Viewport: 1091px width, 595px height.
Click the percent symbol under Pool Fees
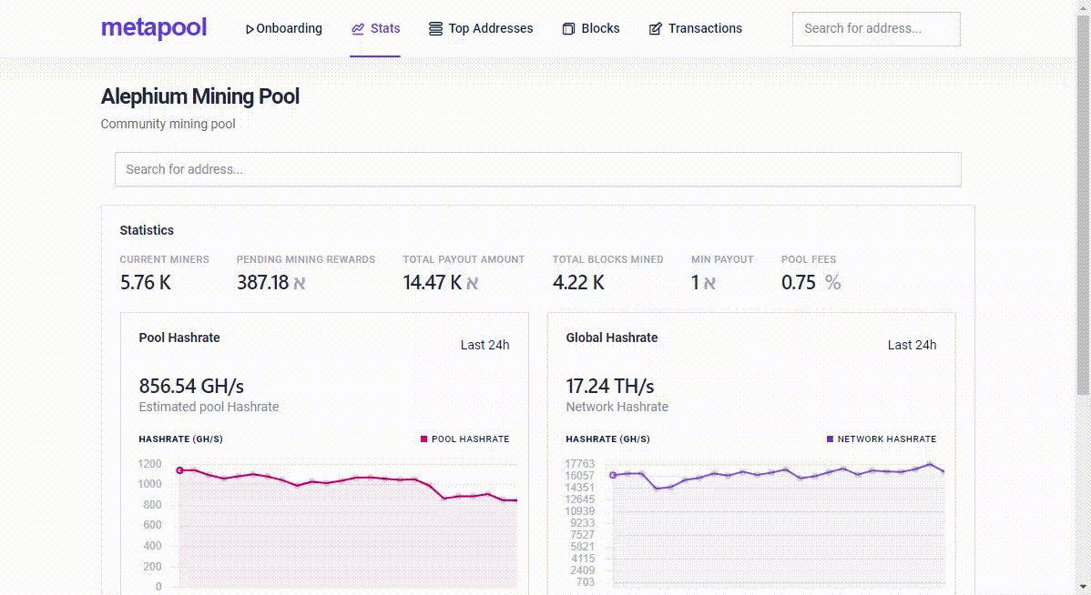[x=833, y=282]
